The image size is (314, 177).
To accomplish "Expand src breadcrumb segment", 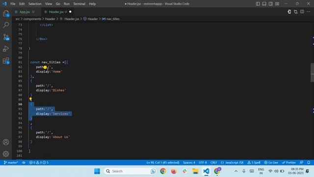I will 18,19.
